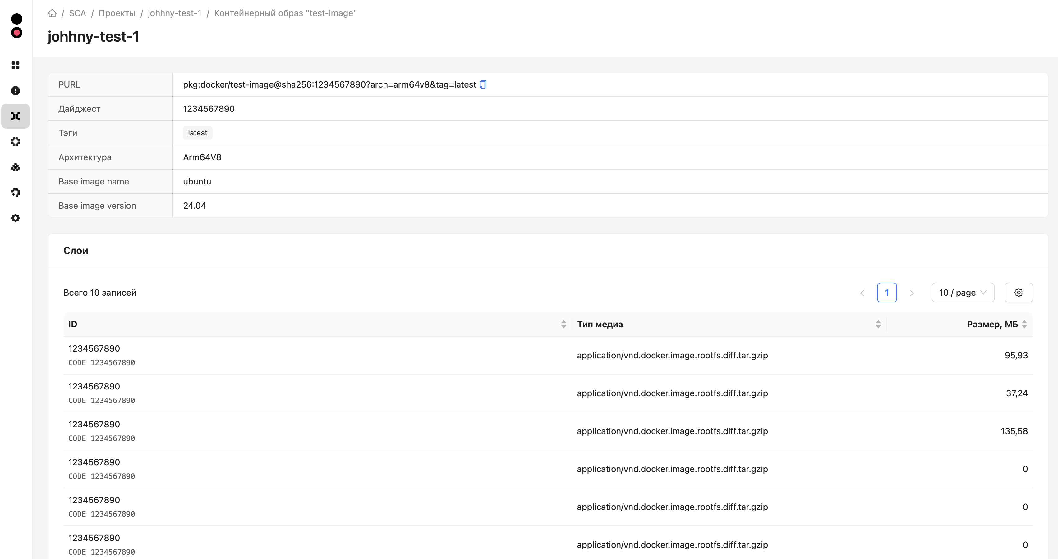Image resolution: width=1058 pixels, height=559 pixels.
Task: Click the Архитектура value Arm64V8
Action: (x=202, y=157)
